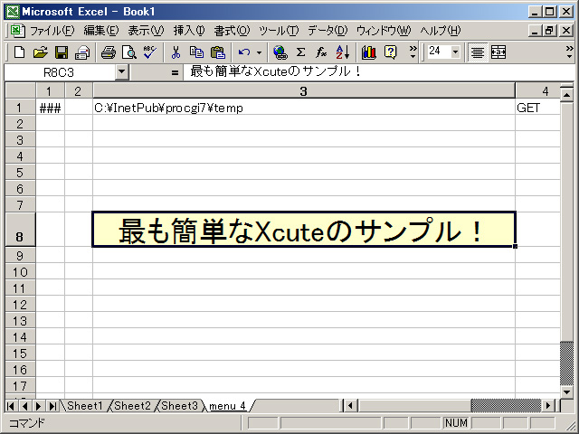Image resolution: width=579 pixels, height=434 pixels.
Task: Select the cell showing ###
Action: pos(51,108)
